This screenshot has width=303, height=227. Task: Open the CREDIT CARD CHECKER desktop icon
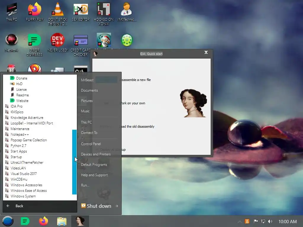80,45
